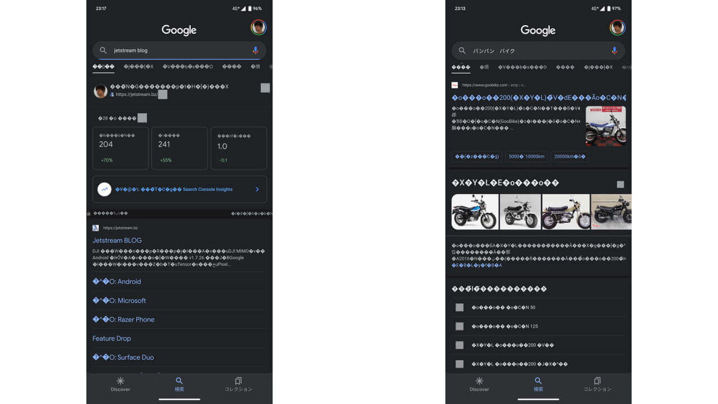Image resolution: width=718 pixels, height=404 pixels.
Task: Check the checkbox for the 125 model option
Action: tap(459, 326)
